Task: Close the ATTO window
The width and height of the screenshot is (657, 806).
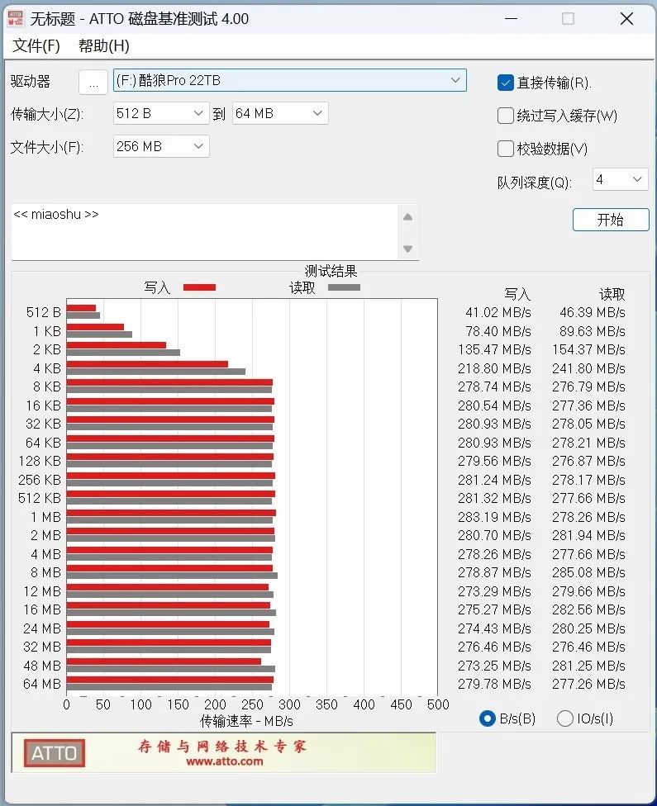Action: pyautogui.click(x=626, y=19)
